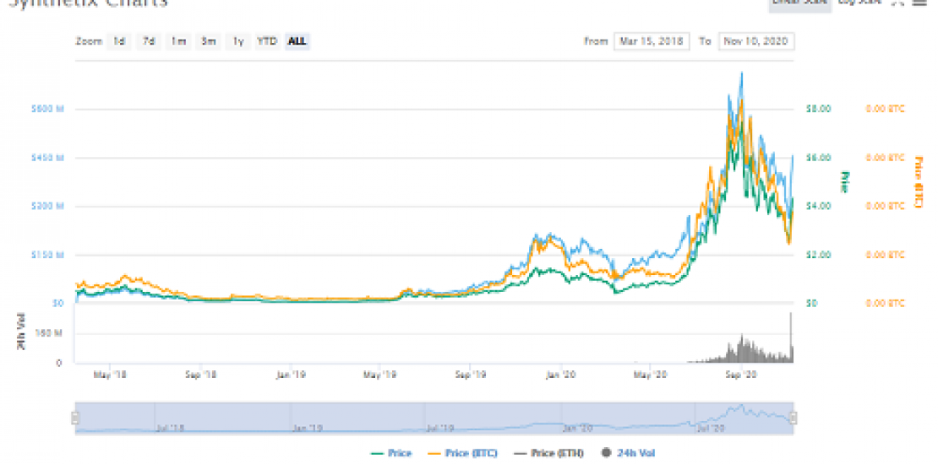Viewport: 938px width, 464px height.
Task: Switch to Linear Scale
Action: [x=797, y=3]
